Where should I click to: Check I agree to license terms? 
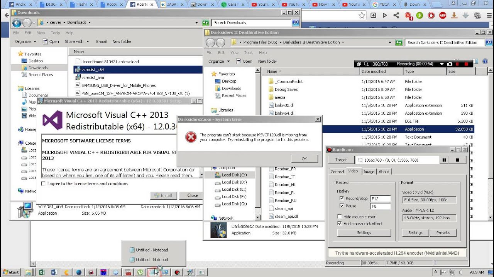[x=43, y=184]
